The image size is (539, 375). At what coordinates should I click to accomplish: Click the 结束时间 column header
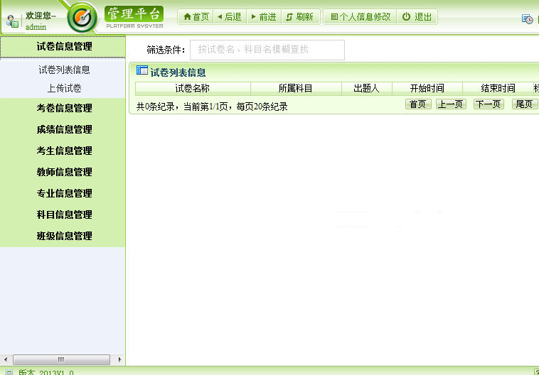click(x=498, y=89)
